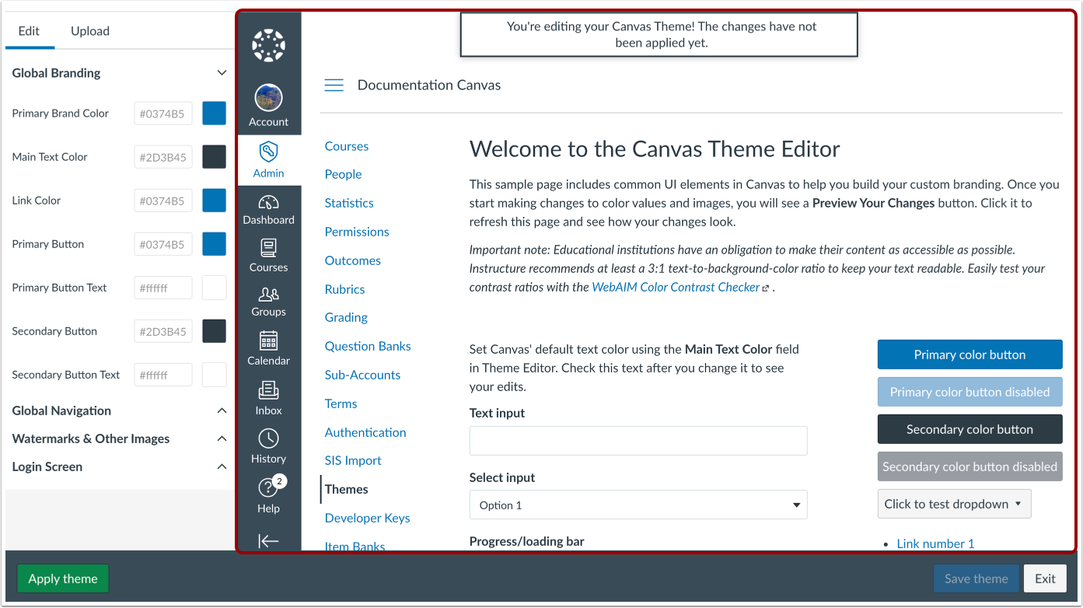Image resolution: width=1083 pixels, height=608 pixels.
Task: Expand the Login Screen section
Action: 222,466
